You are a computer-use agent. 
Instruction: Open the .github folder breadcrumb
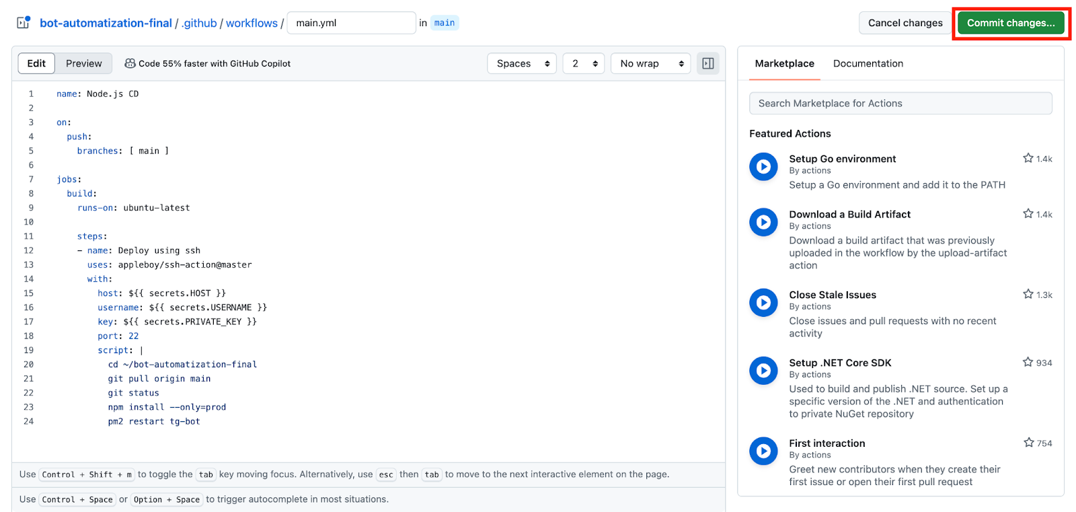click(x=199, y=23)
